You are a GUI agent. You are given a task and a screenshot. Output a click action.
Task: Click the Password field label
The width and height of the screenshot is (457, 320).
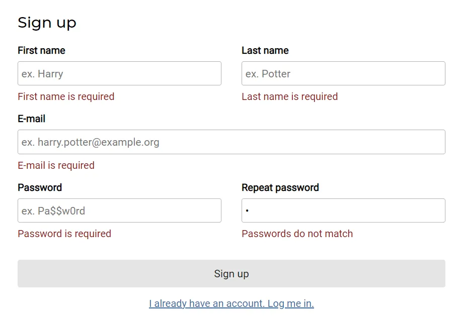(40, 187)
